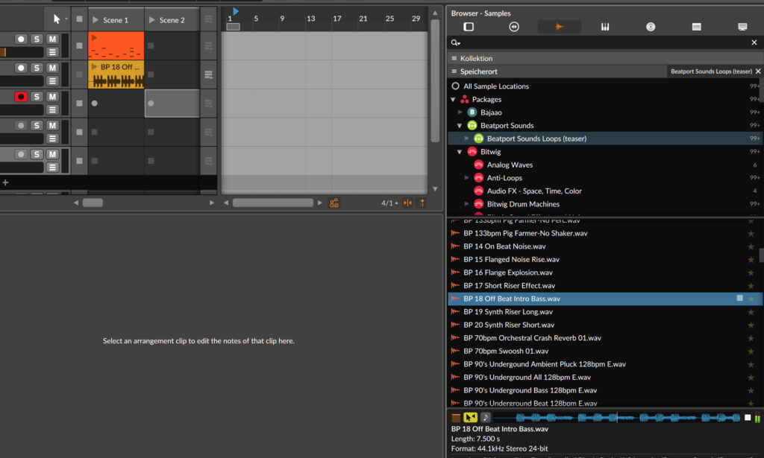Expand Beatport Sounds Loops (teaser)
The image size is (764, 458).
(x=466, y=139)
